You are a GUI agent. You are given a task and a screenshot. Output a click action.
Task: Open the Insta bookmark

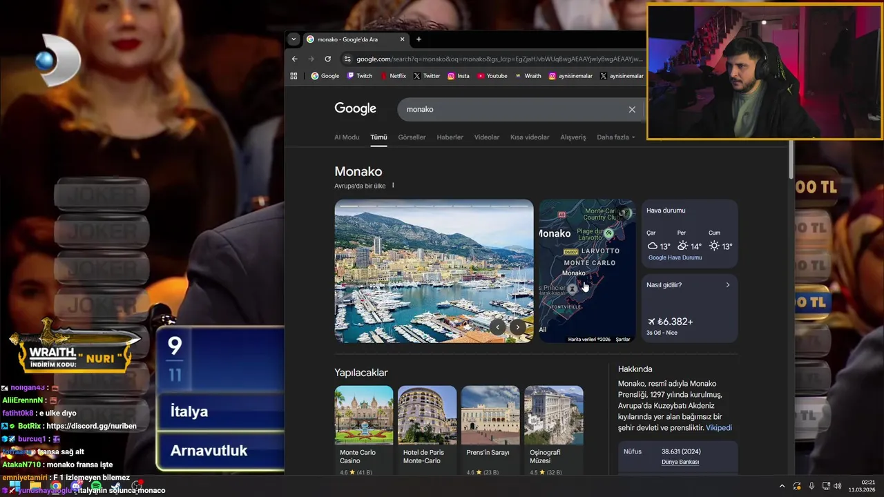(459, 76)
